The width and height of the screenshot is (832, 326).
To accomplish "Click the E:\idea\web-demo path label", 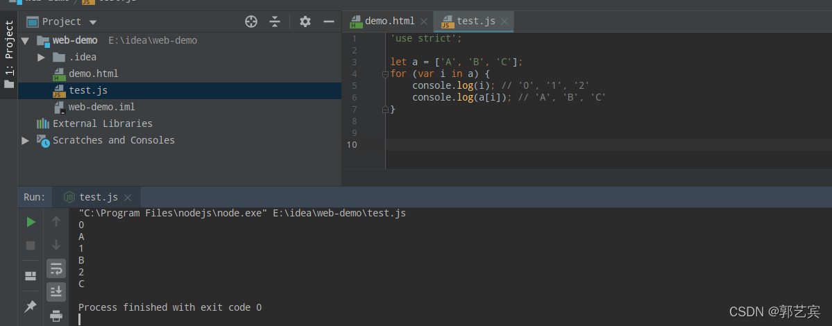I will 153,41.
